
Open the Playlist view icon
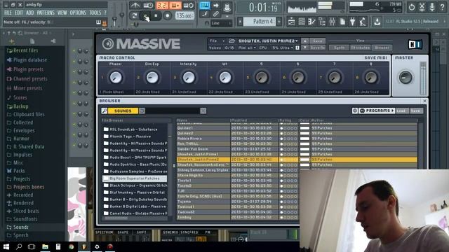[291, 22]
